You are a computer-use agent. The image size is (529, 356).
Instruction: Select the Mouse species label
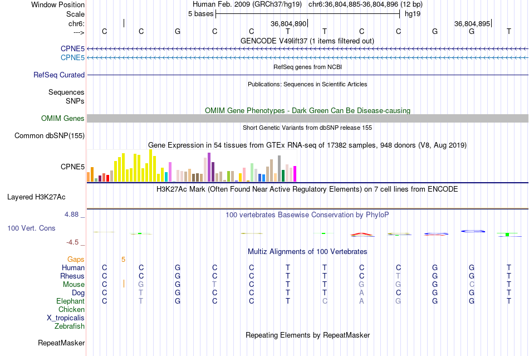pos(74,285)
